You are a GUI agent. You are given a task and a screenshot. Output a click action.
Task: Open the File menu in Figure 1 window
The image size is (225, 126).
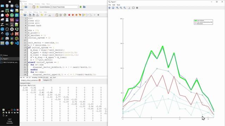pos(110,5)
